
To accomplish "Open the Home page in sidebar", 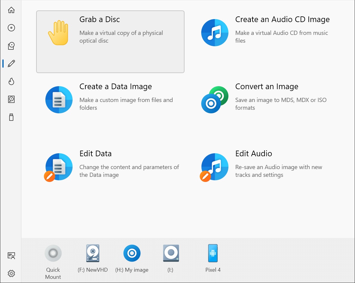I will tap(11, 10).
